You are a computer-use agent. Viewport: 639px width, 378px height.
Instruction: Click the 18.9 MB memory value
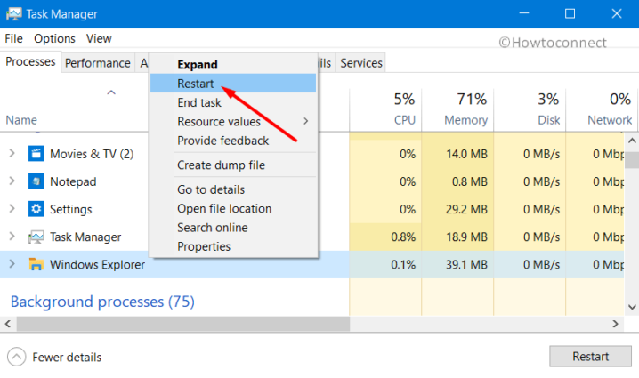click(466, 237)
